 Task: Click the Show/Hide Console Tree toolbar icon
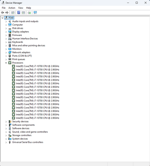click(x=13, y=13)
